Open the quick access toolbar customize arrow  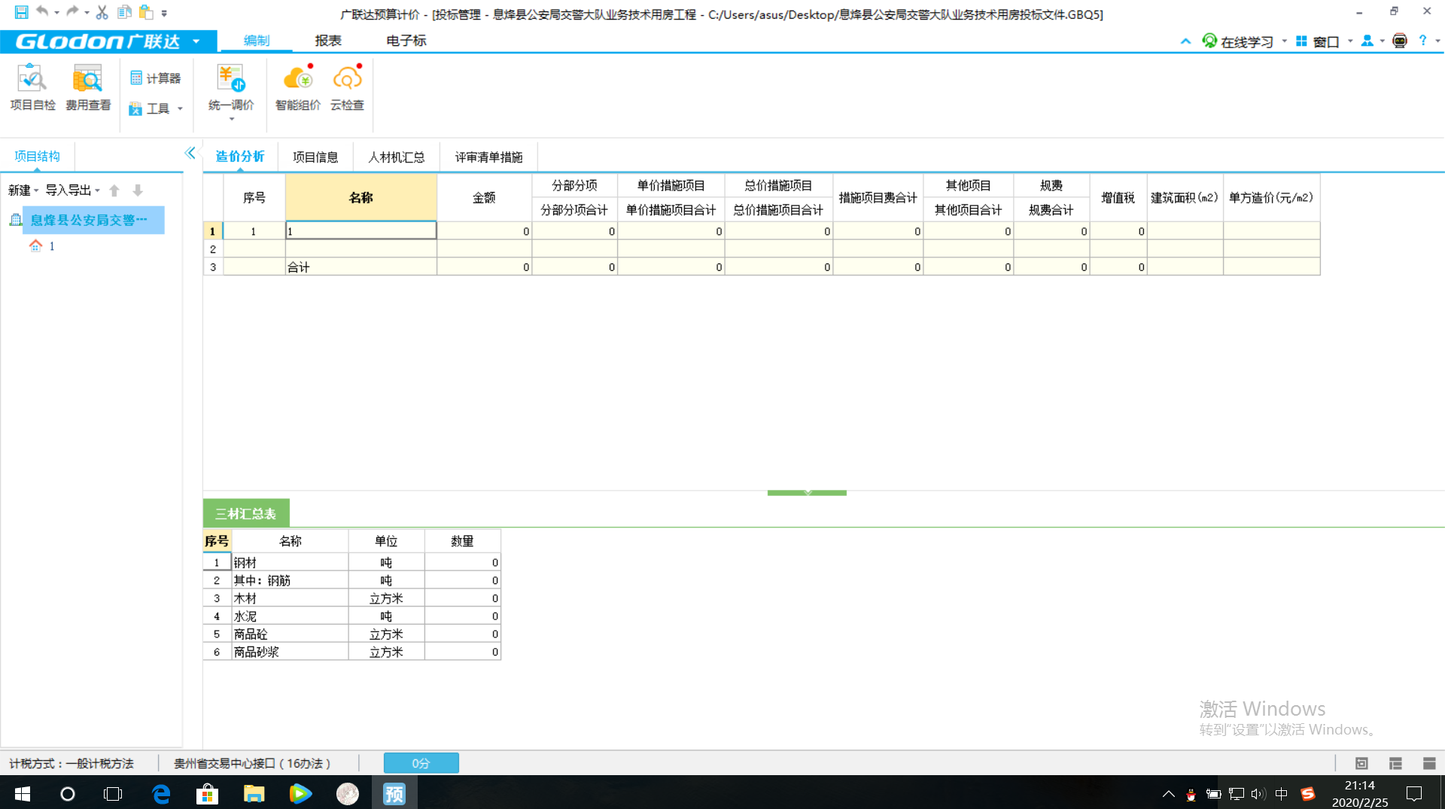[164, 13]
